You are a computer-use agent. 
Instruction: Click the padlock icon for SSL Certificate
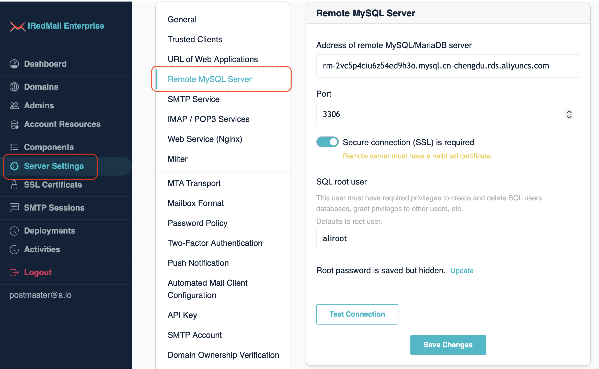point(14,185)
